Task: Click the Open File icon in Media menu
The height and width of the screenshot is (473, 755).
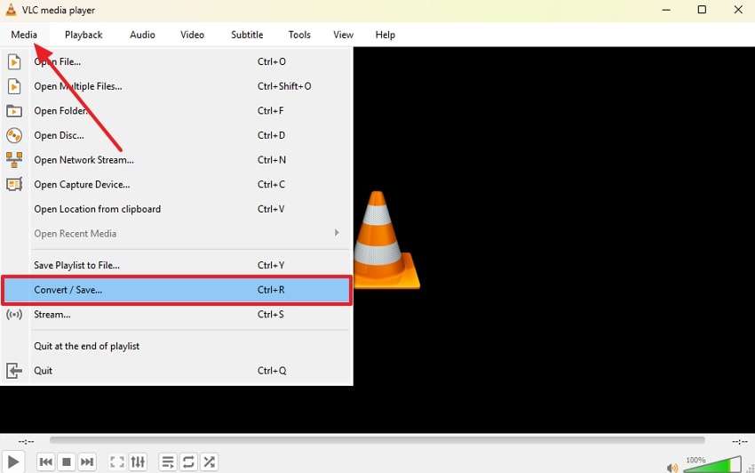Action: pos(14,61)
